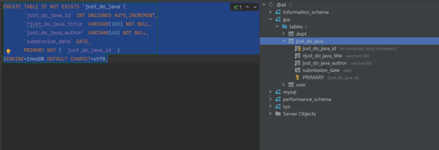Screen dimensions: 439x150
Task: Click the jpa schema icon
Action: tap(278, 19)
